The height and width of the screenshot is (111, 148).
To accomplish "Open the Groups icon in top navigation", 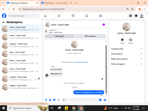I will coord(100,16).
